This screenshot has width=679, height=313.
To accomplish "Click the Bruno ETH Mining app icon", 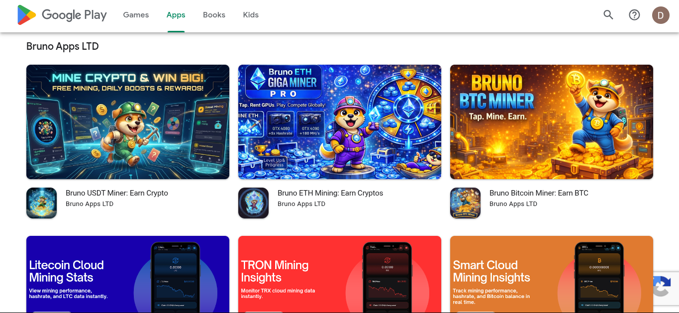I will 254,203.
